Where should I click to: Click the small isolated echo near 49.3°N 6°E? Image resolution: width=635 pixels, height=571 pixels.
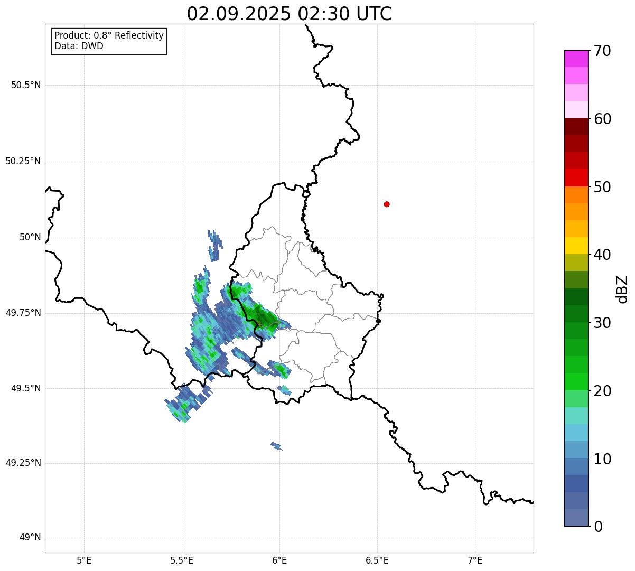click(276, 446)
